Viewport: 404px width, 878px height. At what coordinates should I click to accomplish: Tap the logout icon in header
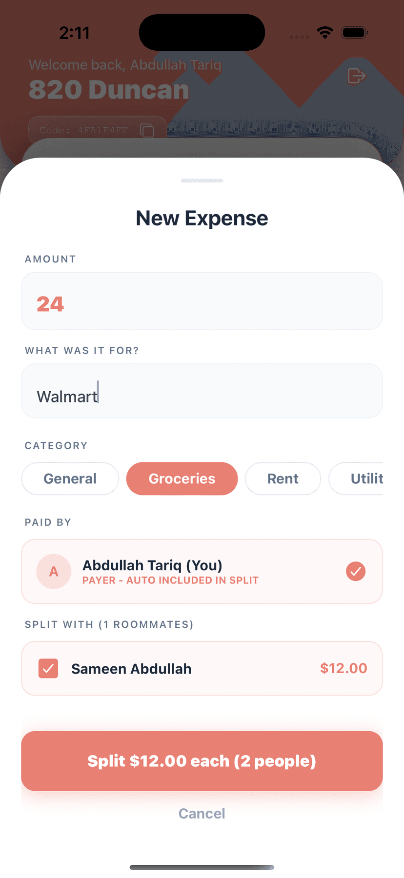[x=356, y=76]
